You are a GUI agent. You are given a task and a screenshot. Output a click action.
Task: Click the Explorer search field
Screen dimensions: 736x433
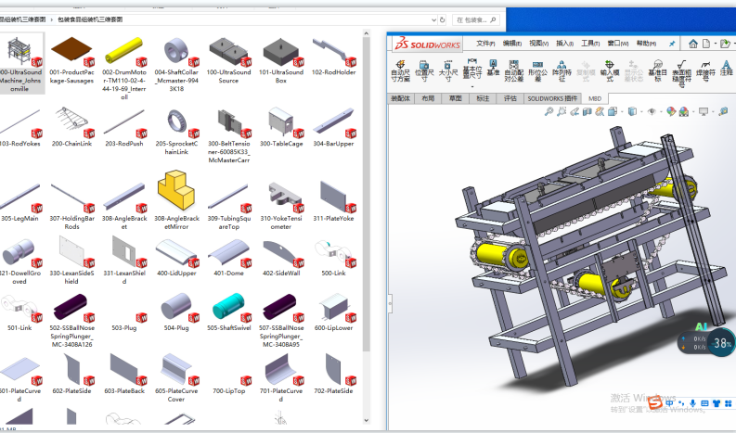pos(476,20)
